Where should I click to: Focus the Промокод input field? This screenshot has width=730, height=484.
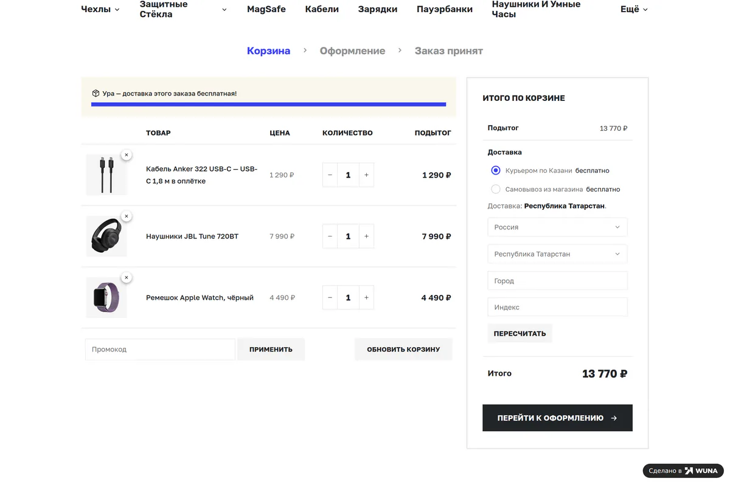[160, 350]
